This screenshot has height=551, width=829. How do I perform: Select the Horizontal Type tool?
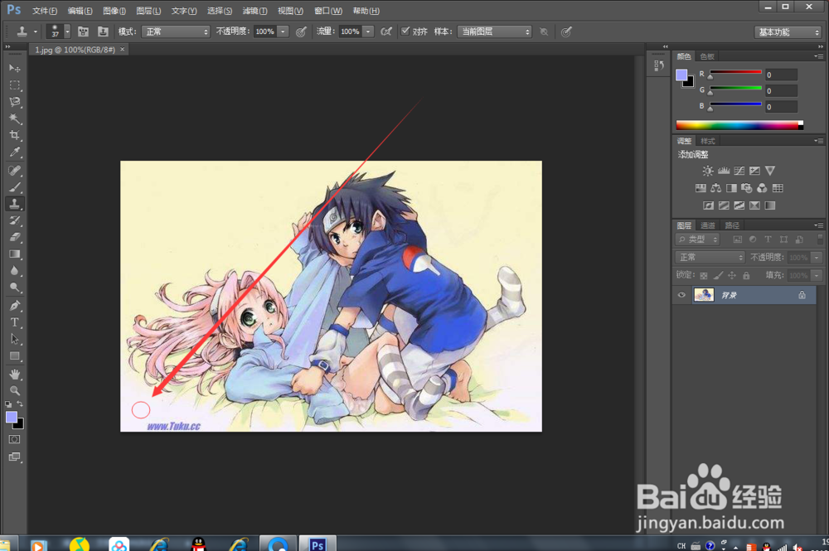[x=15, y=322]
